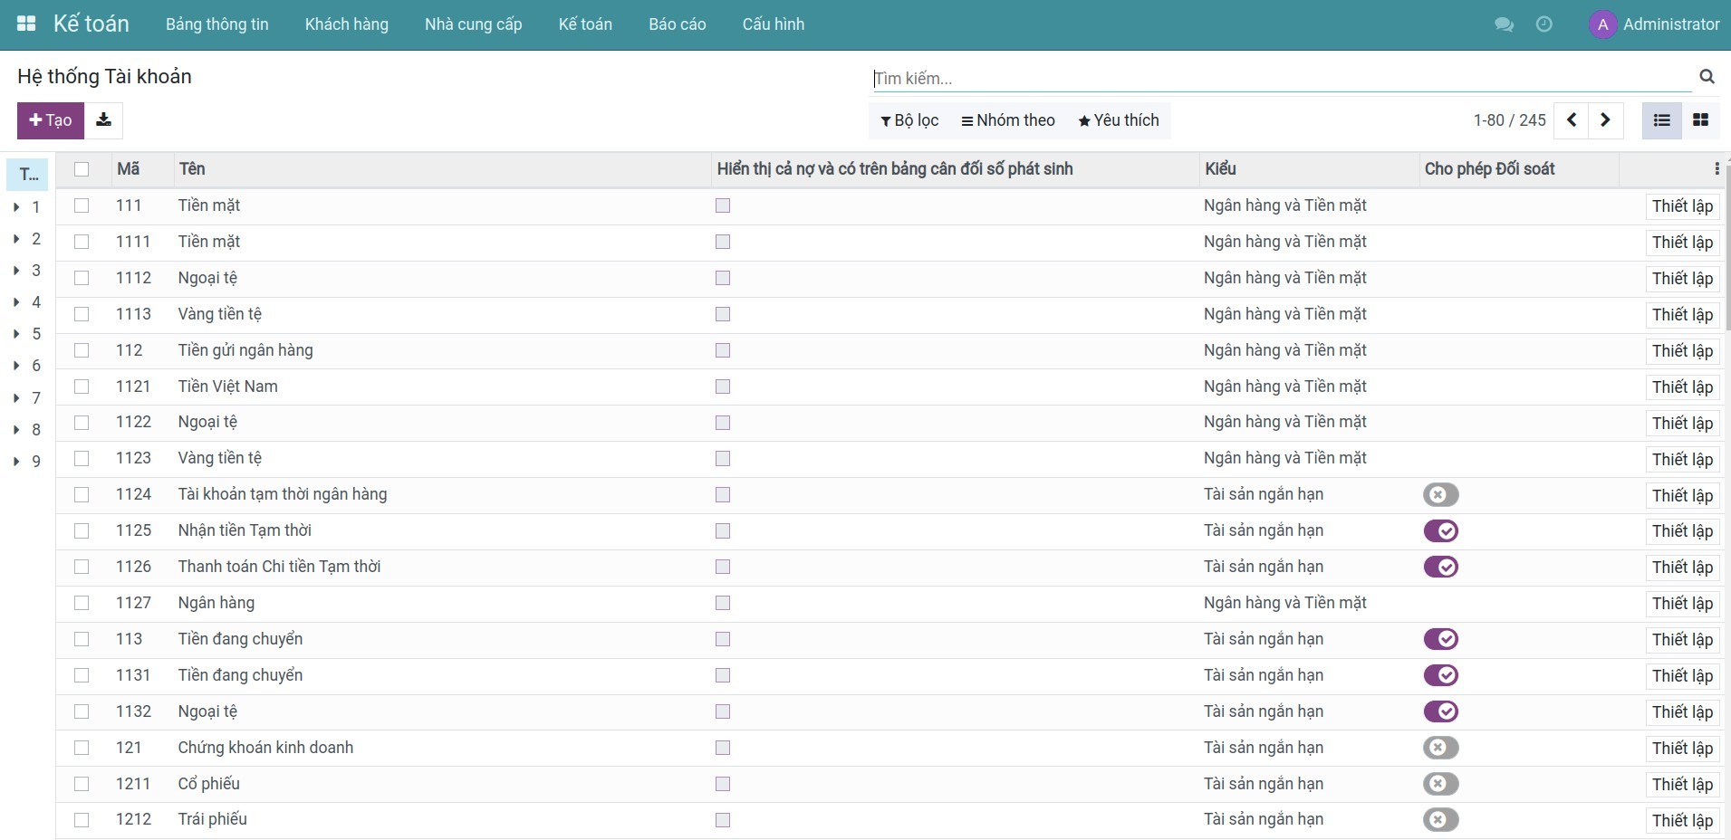Open optional columns menu in table header
1731x840 pixels.
coord(1716,169)
